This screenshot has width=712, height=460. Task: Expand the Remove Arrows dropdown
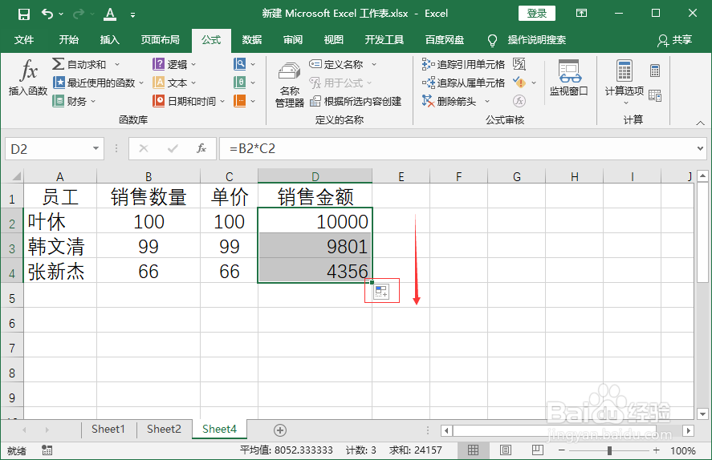point(487,101)
